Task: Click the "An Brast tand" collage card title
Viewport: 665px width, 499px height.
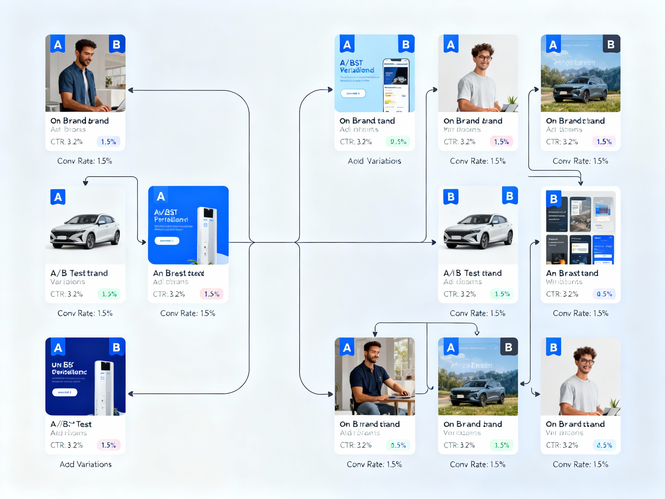Action: [572, 273]
